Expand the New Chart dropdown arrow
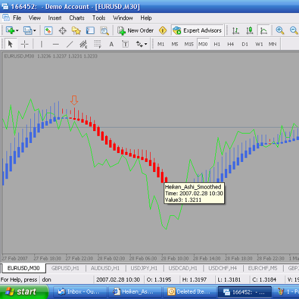Screen dimensions: 299x299 pyautogui.click(x=17, y=31)
